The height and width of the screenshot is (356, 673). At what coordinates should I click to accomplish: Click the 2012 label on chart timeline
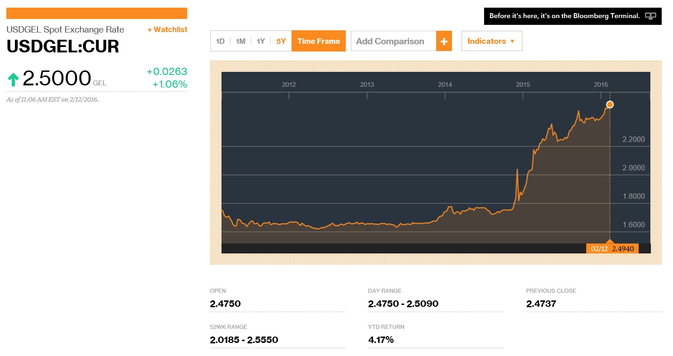(289, 84)
